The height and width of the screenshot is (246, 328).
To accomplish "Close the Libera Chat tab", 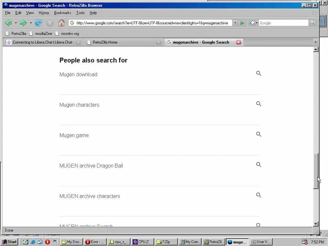I will pyautogui.click(x=78, y=42).
